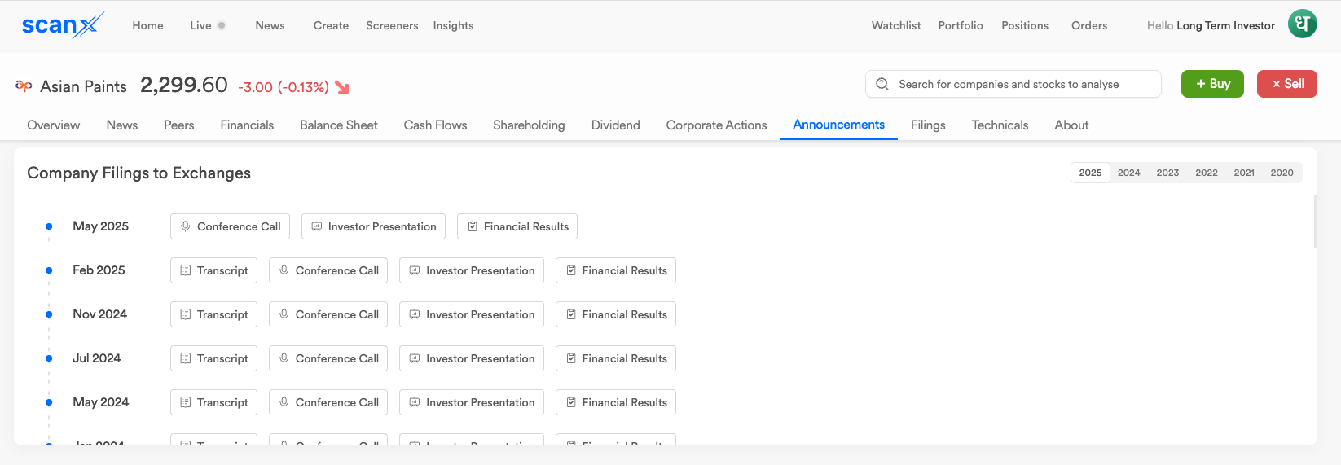
Task: Click the Nov 2024 timeline dot
Action: click(x=49, y=314)
